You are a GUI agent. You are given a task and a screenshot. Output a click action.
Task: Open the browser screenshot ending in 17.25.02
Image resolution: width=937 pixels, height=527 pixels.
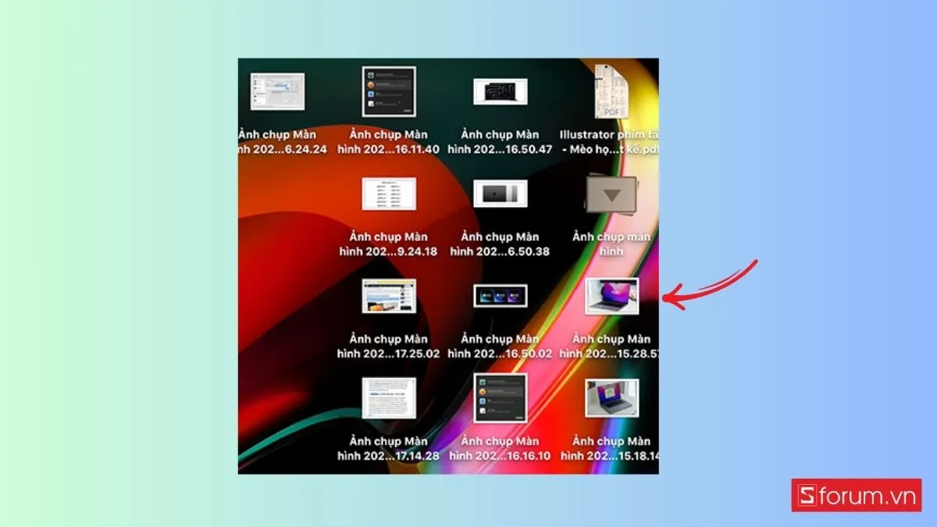tap(390, 295)
